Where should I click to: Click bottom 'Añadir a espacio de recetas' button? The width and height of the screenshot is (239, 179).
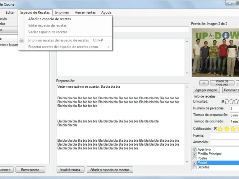pyautogui.click(x=110, y=170)
